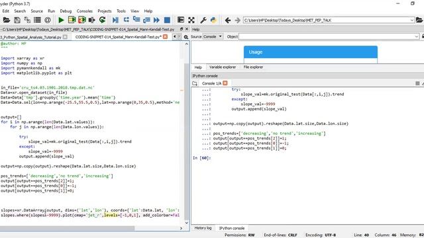Run file with green play button
This screenshot has height=238, width=424.
61,20
